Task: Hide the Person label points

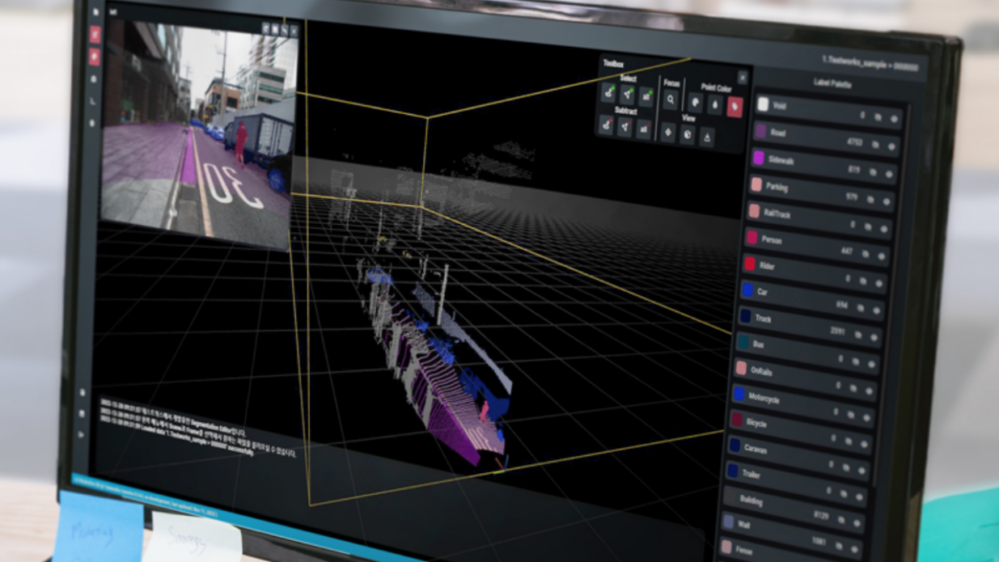Action: [x=883, y=256]
